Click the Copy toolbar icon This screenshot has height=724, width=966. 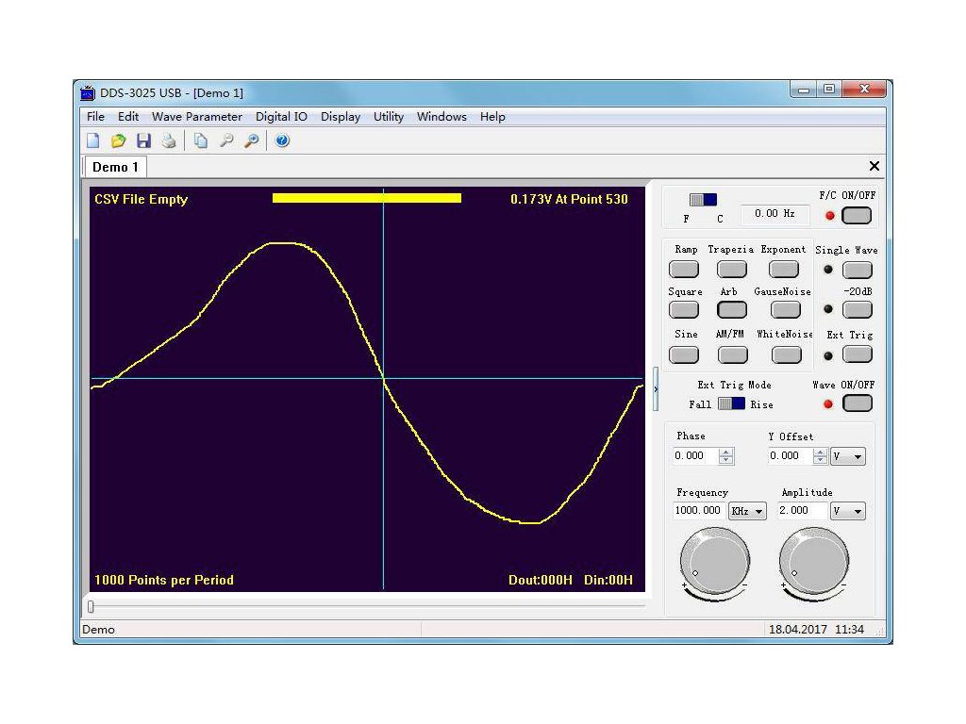(x=200, y=141)
